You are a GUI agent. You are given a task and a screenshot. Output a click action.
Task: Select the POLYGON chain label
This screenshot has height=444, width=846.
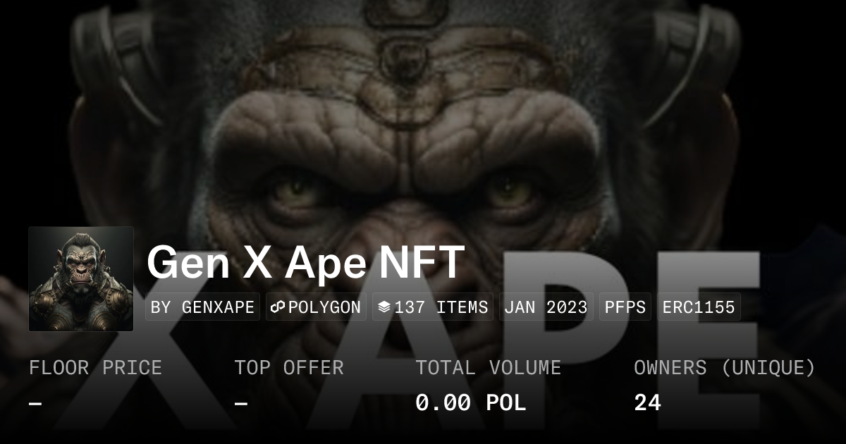click(324, 307)
